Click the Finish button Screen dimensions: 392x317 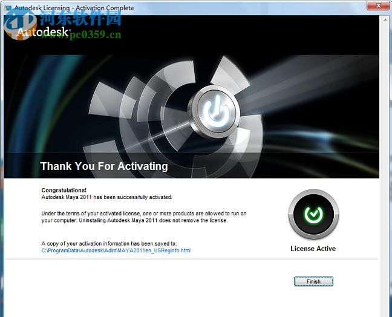(x=313, y=281)
